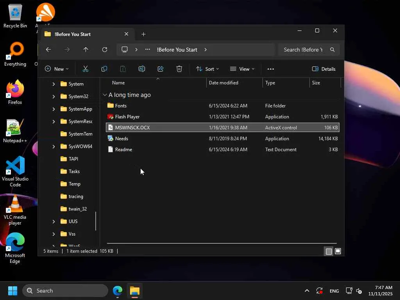Select the Microsoft Edge desktop shortcut
This screenshot has height=300, width=400.
(15, 248)
